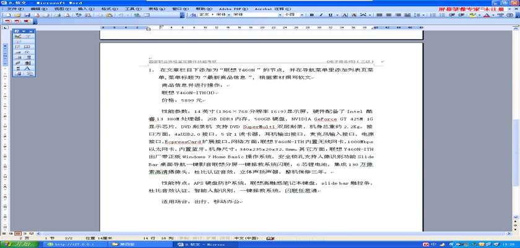Open More Controls in toolbox
This screenshot has height=248, width=520.
pyautogui.click(x=29, y=74)
